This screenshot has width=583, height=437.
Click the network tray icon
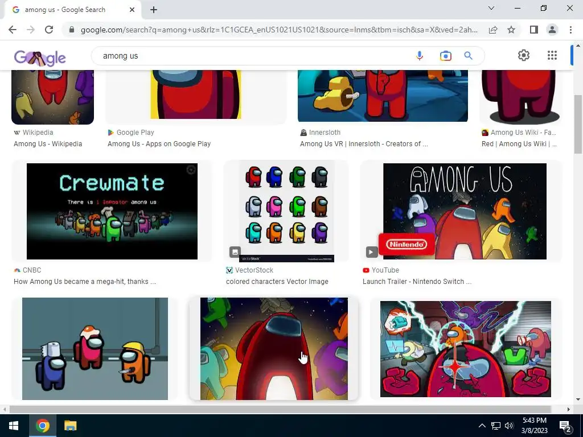496,426
